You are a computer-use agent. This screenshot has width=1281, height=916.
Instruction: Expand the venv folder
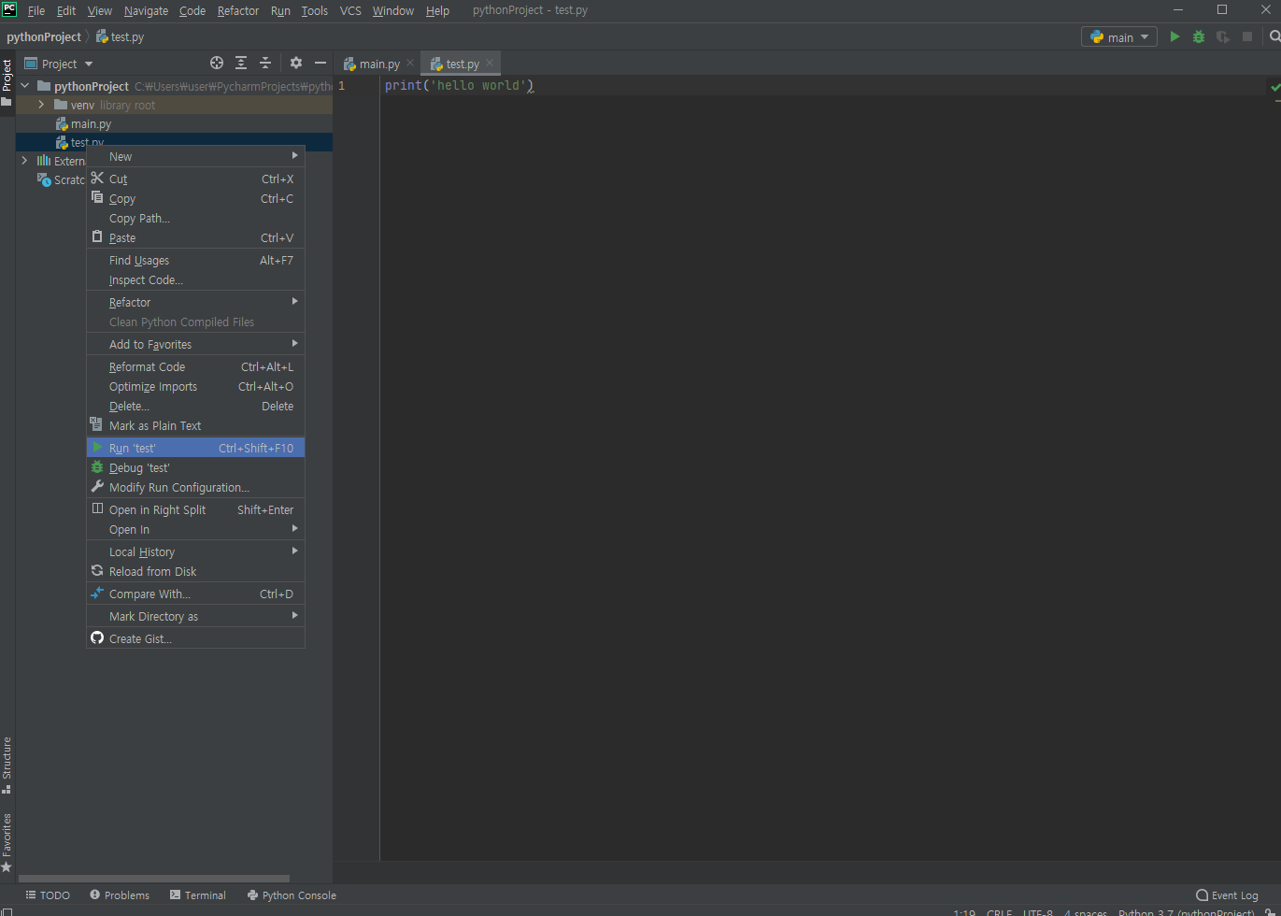(x=42, y=105)
